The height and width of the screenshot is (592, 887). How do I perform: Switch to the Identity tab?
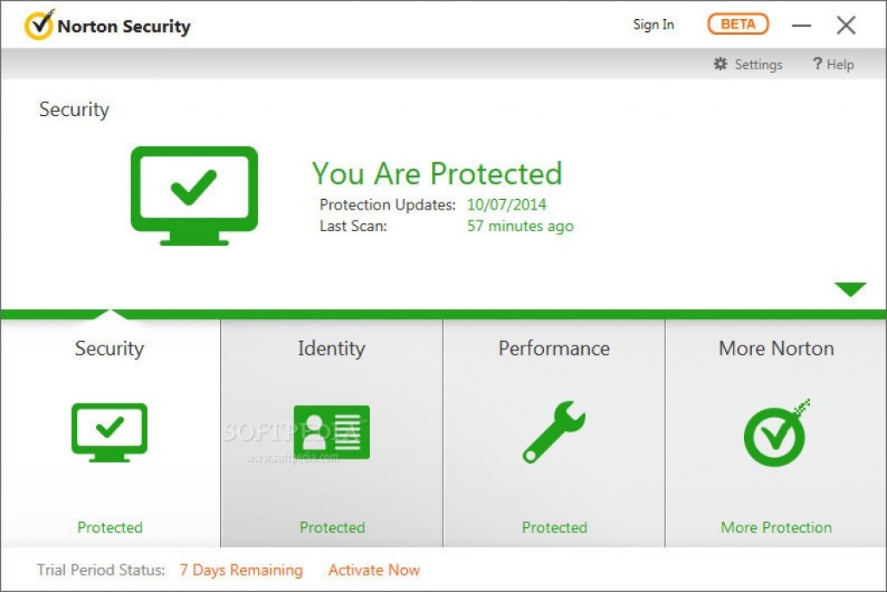332,349
